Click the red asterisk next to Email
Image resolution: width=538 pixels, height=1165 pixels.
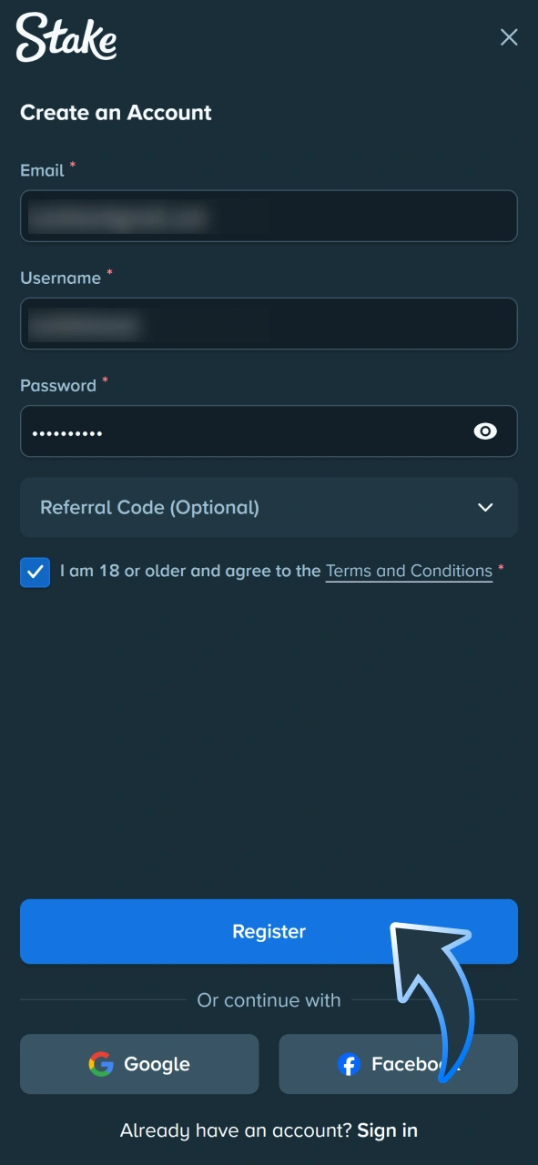(x=71, y=166)
